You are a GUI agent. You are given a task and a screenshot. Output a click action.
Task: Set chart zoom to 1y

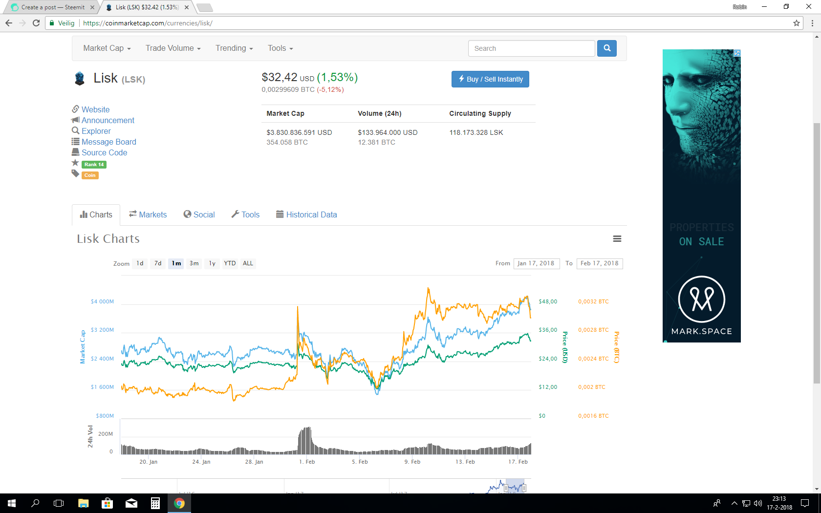click(x=212, y=263)
